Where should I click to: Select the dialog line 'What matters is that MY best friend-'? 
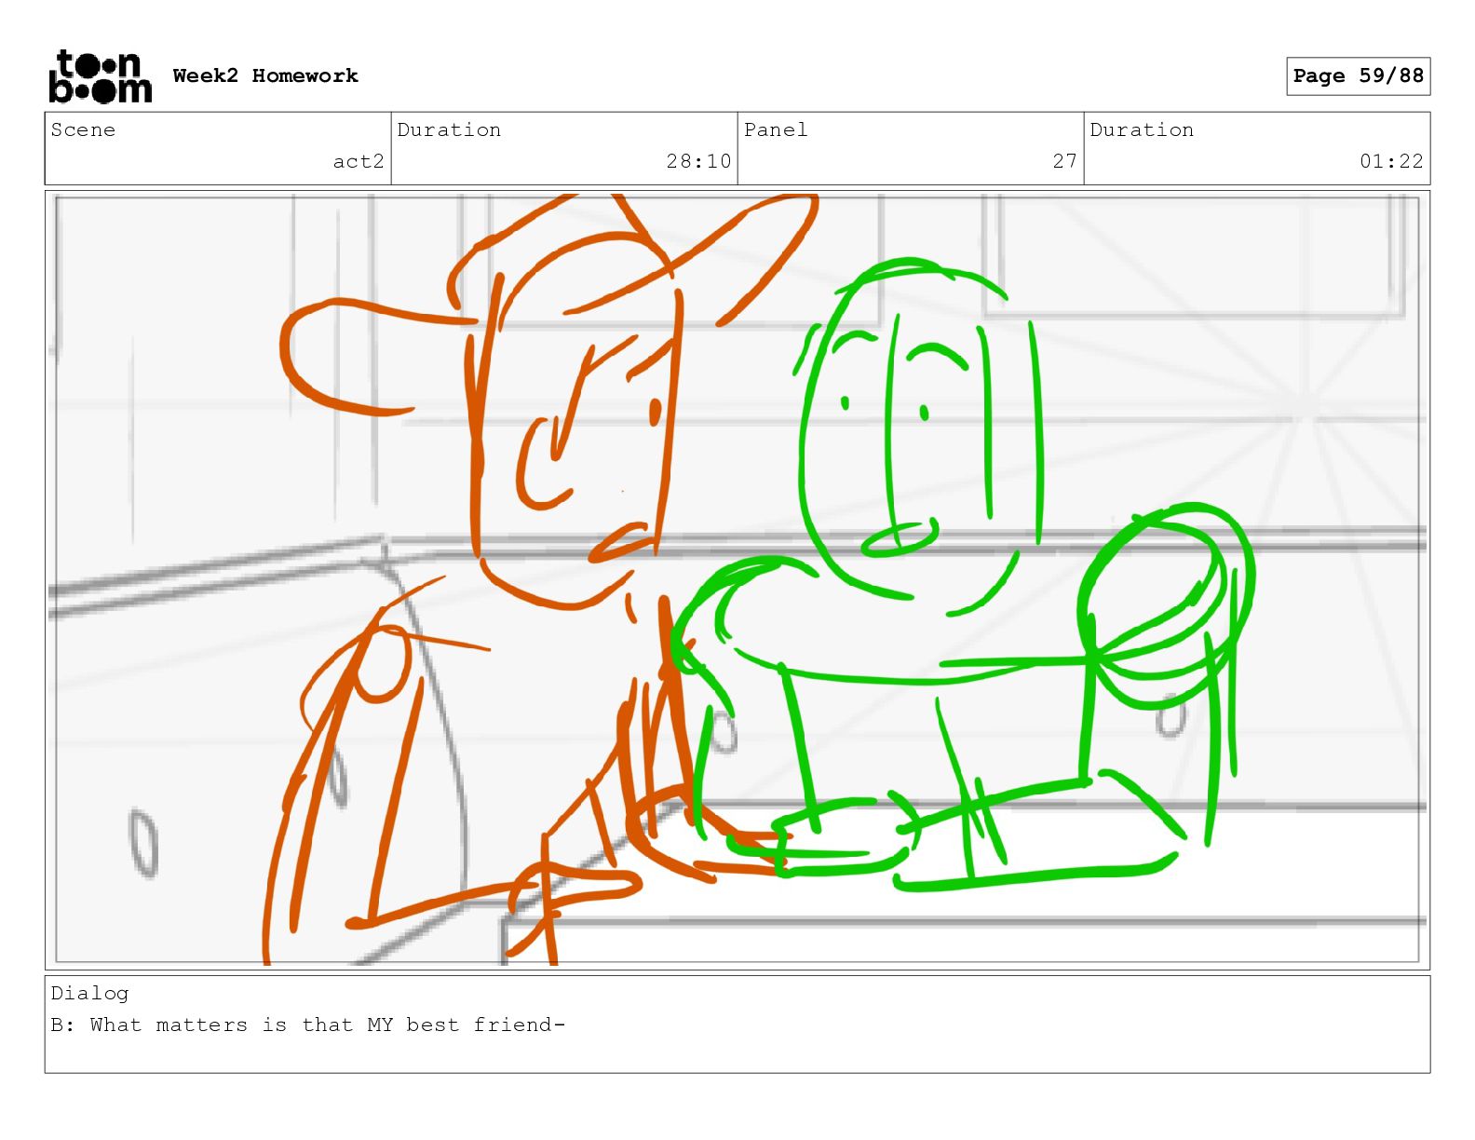[x=328, y=1025]
